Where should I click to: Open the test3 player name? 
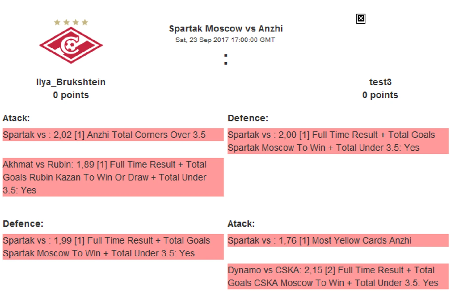(380, 82)
